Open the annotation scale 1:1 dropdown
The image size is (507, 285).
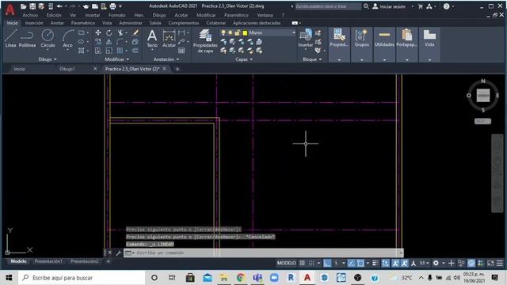425,263
